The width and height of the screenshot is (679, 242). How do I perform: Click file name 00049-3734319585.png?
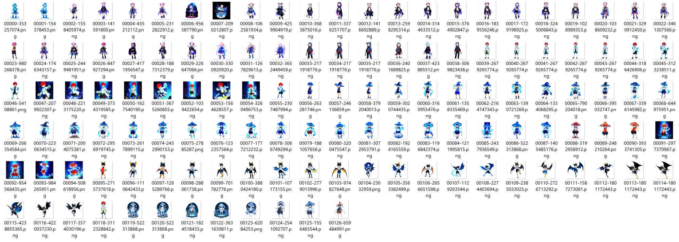click(104, 110)
